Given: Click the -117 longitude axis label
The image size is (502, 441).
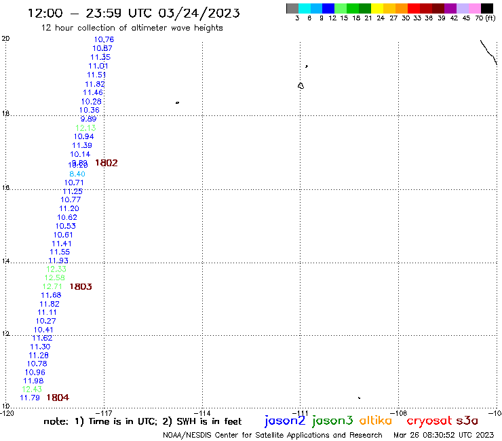Looking at the screenshot, I should click(x=104, y=413).
